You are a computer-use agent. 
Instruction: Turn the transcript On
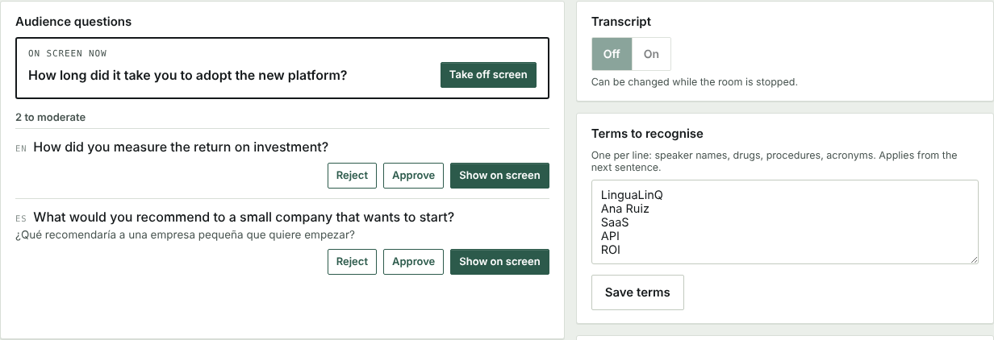point(651,54)
